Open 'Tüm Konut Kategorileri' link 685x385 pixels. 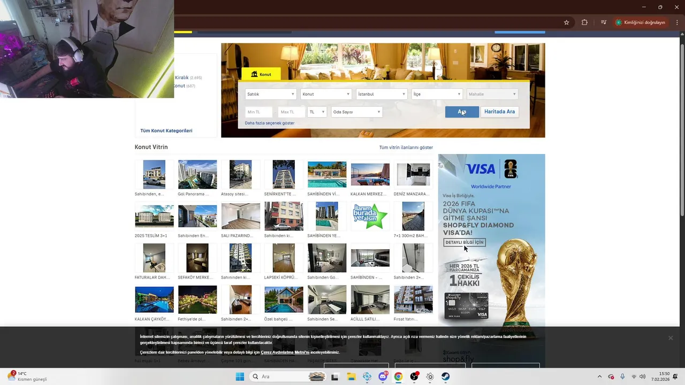click(166, 130)
